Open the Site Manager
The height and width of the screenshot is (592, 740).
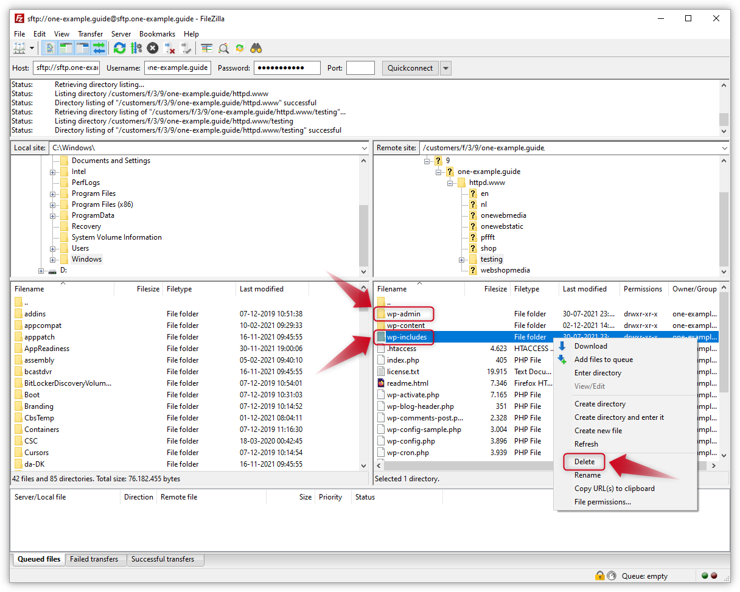pos(19,48)
